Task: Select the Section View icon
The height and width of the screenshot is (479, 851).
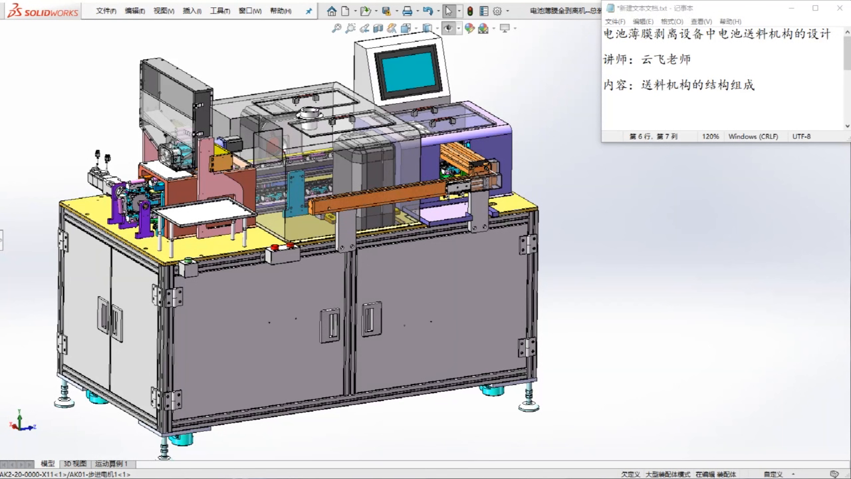Action: coord(378,28)
